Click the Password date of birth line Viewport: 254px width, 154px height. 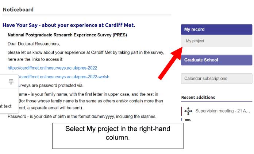point(82,117)
